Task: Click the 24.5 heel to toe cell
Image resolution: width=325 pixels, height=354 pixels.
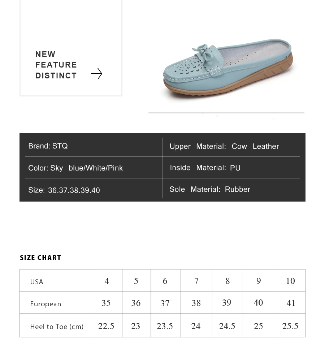Action: 227,326
